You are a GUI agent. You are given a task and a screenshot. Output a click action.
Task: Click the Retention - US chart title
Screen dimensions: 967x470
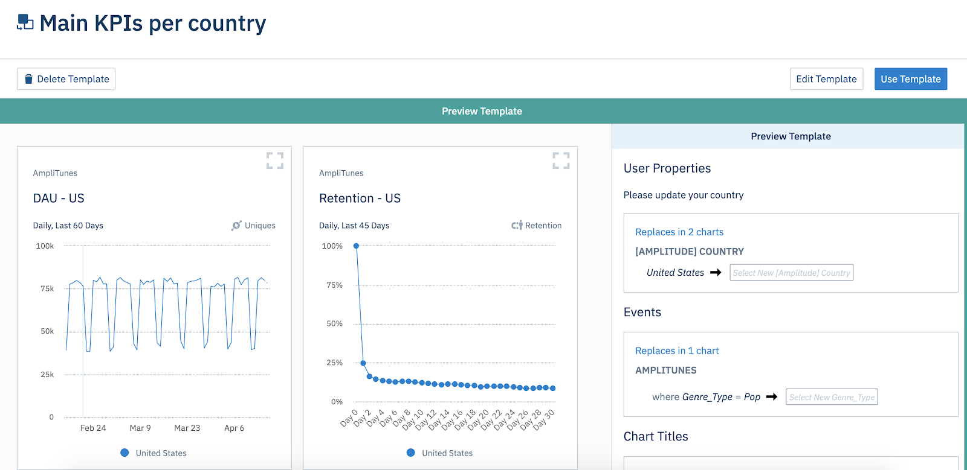(x=360, y=198)
